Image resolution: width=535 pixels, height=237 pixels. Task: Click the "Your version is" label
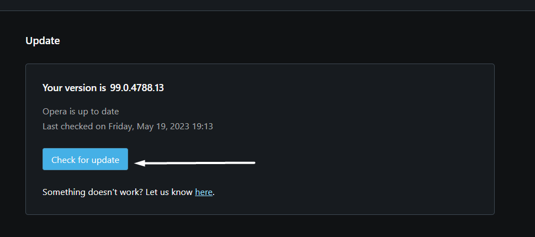74,88
